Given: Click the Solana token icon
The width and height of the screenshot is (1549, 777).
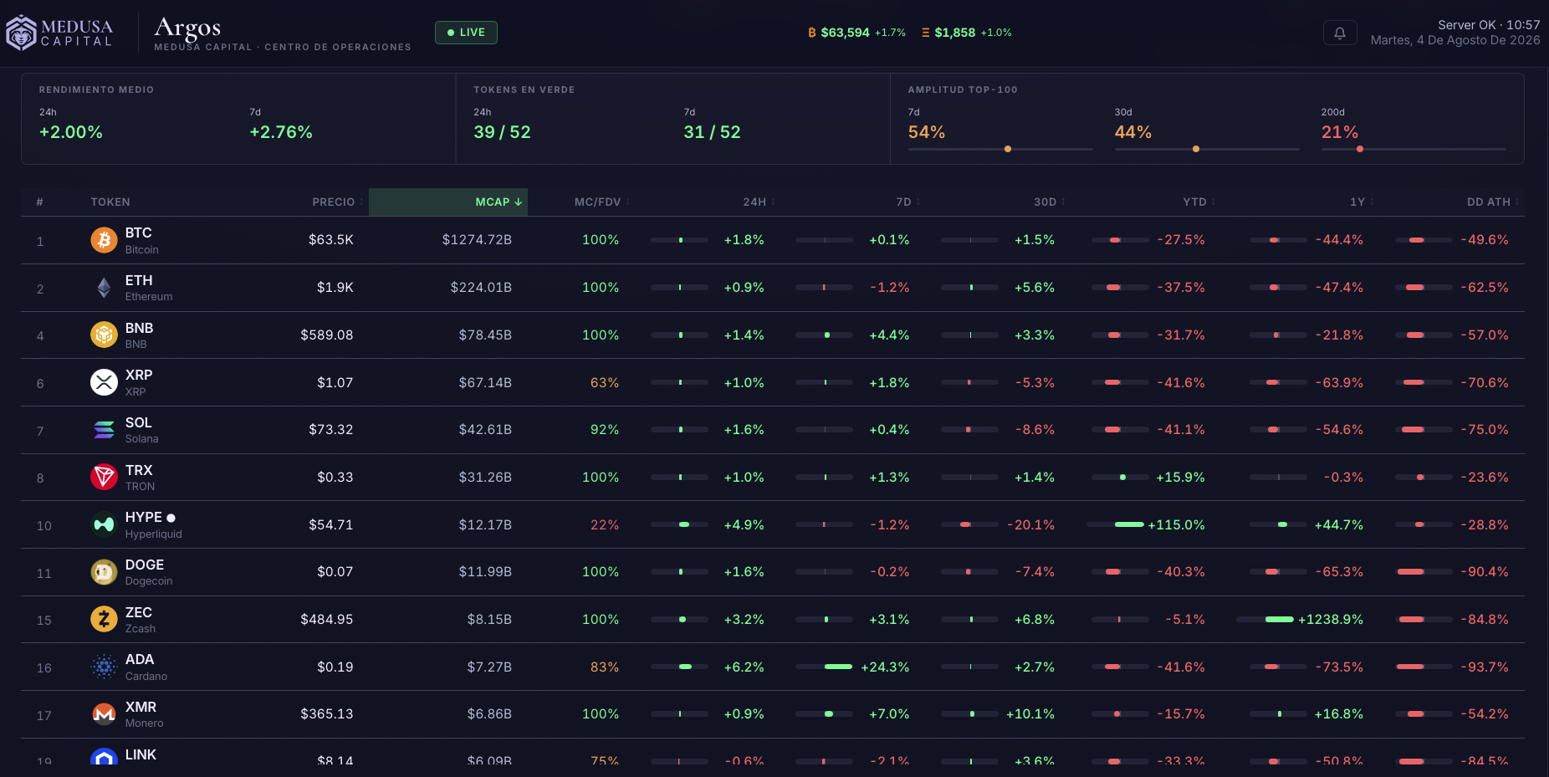Looking at the screenshot, I should 104,430.
